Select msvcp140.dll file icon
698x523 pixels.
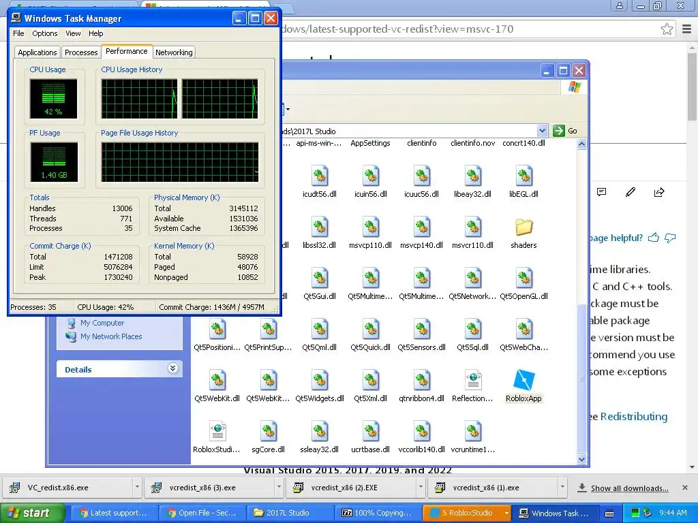421,227
